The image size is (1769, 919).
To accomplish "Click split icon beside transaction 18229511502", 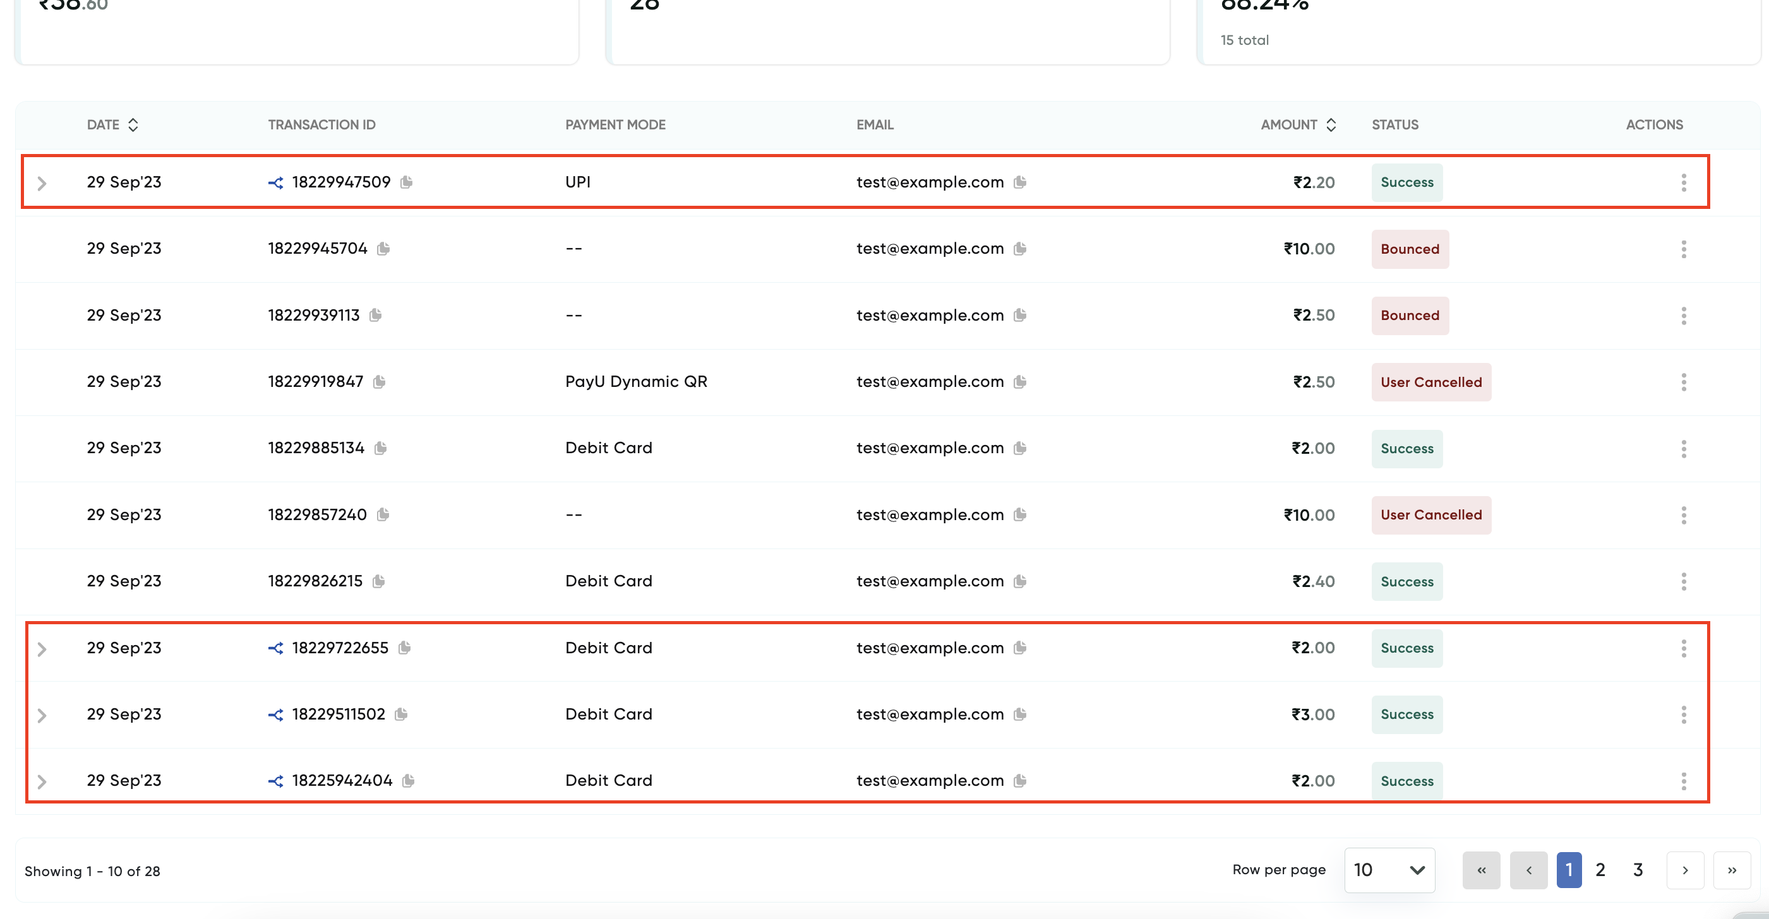I will click(275, 714).
